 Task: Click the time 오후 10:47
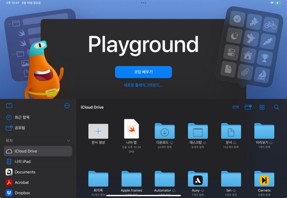[12, 3]
